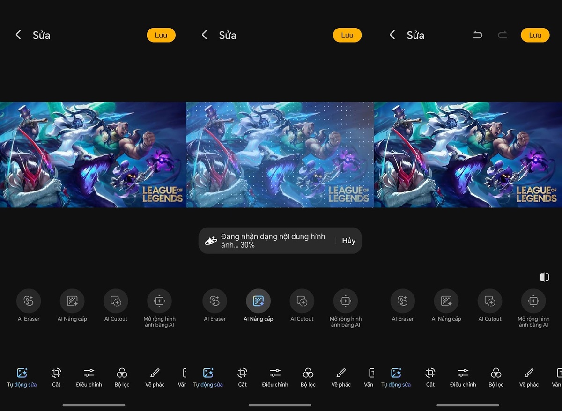Tap the image being processed on middle screen
Image resolution: width=562 pixels, height=411 pixels.
(x=280, y=154)
